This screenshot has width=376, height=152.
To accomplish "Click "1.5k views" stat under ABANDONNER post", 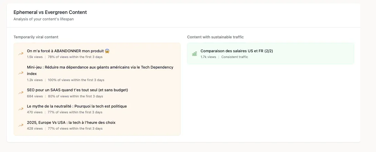I will (x=35, y=57).
